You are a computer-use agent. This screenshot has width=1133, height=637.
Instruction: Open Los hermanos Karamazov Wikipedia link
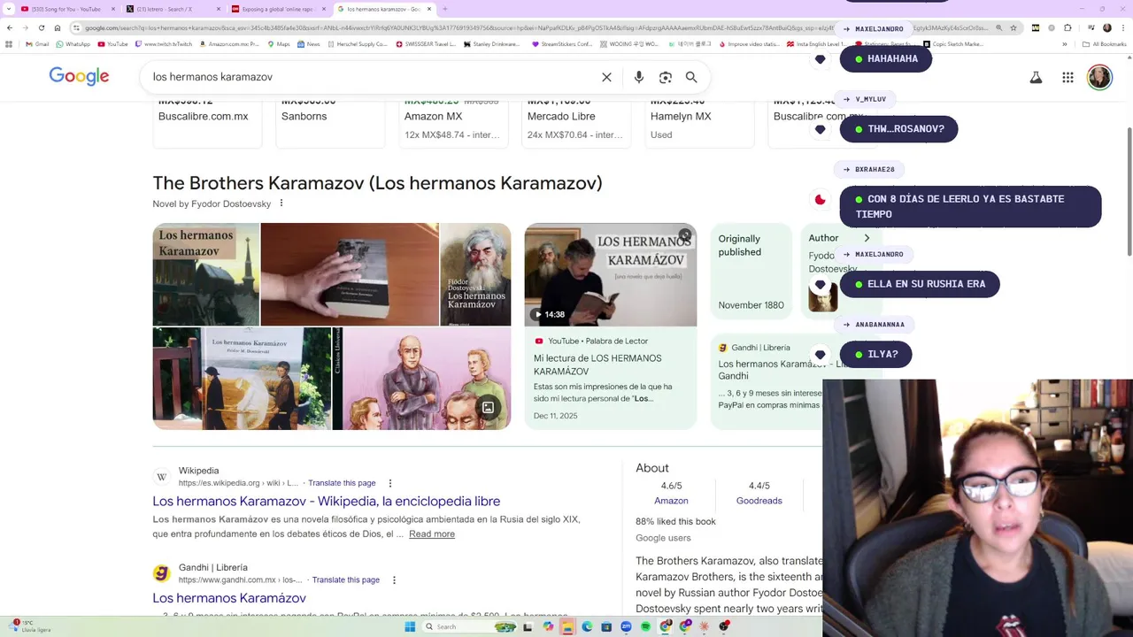tap(326, 501)
